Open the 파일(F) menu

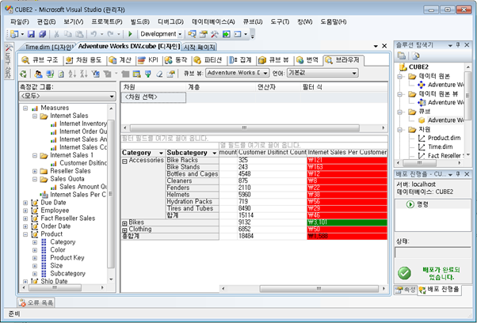pyautogui.click(x=20, y=22)
